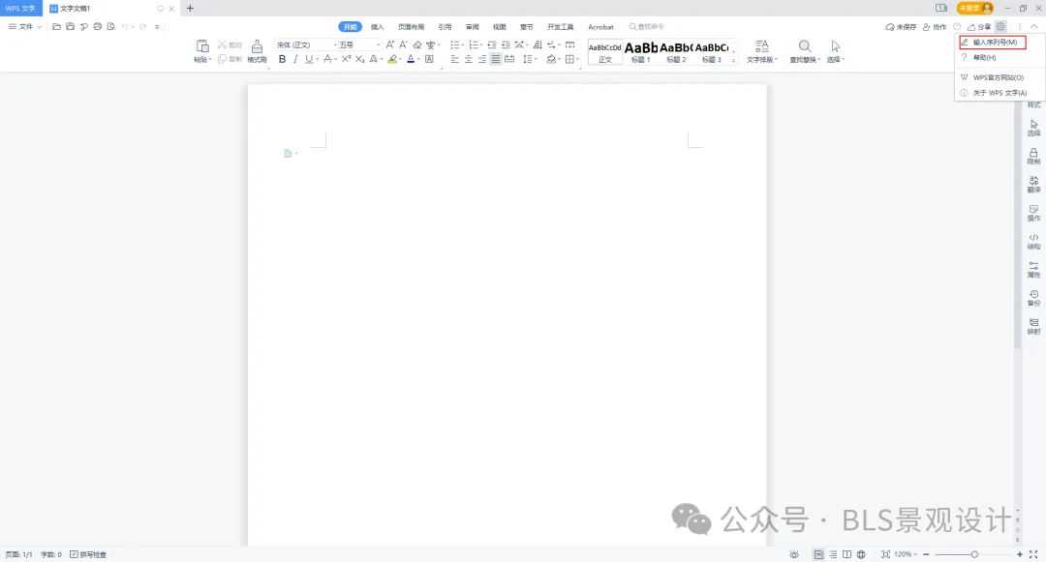This screenshot has height=562, width=1046.
Task: Click the 协作 collaborate button
Action: [x=935, y=27]
